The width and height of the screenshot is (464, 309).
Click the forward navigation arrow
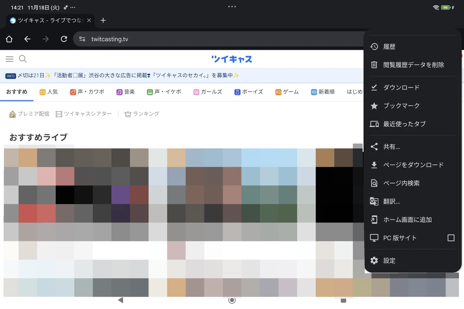46,39
